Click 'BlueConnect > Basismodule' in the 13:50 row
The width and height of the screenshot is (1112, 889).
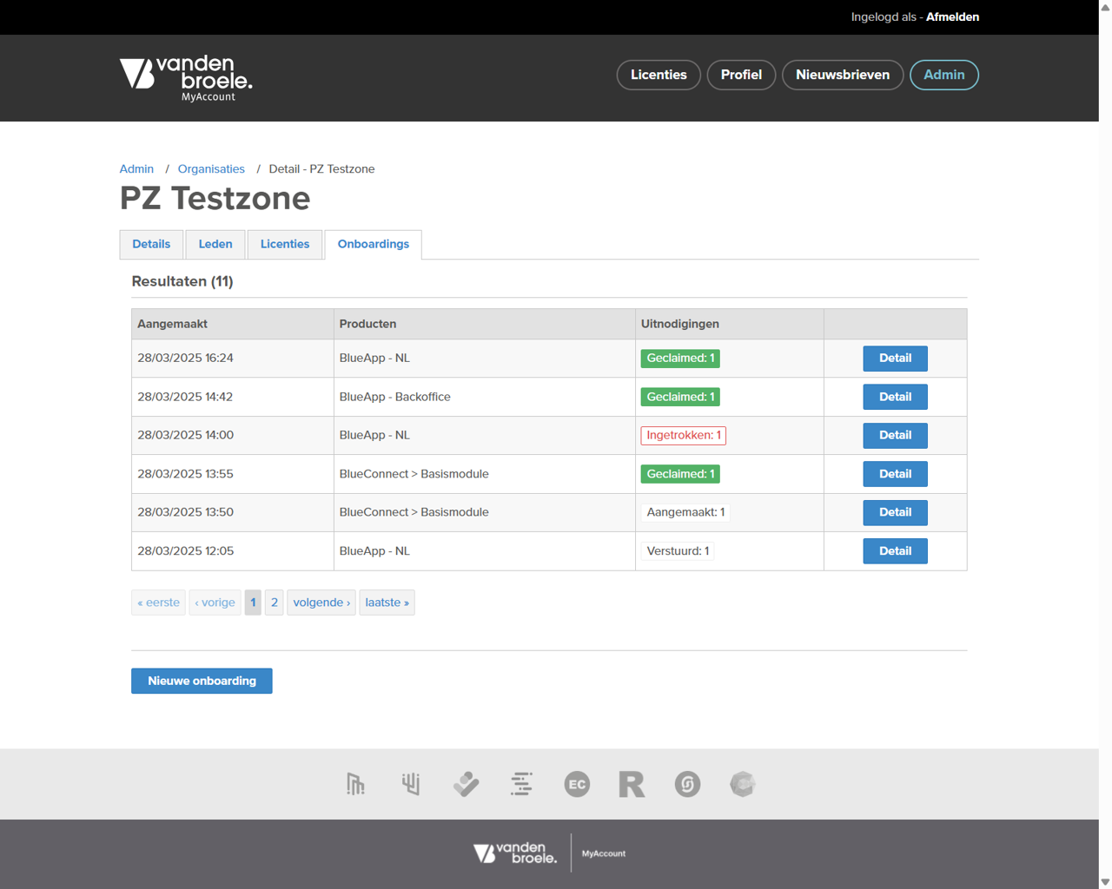(x=414, y=512)
